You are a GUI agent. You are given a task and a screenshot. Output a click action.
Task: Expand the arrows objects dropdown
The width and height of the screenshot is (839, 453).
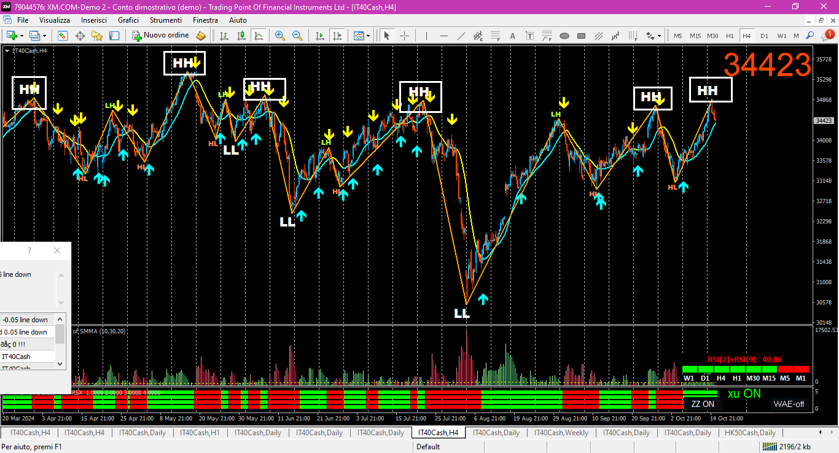click(x=659, y=36)
